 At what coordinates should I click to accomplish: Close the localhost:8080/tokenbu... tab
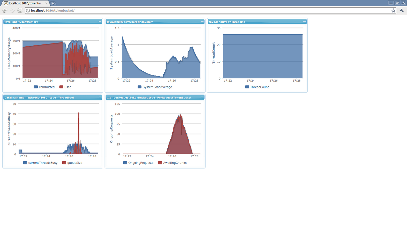click(x=46, y=3)
